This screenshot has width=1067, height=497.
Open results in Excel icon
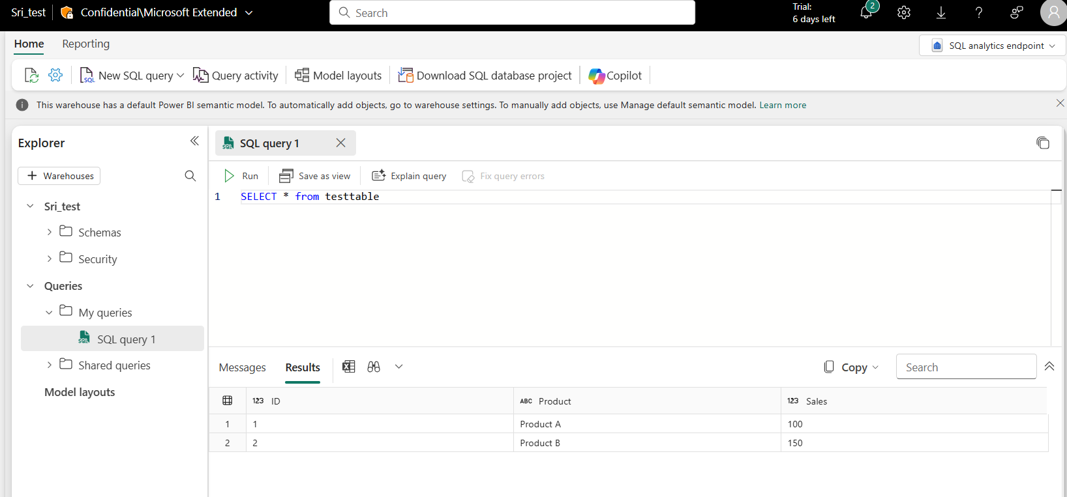(x=349, y=367)
